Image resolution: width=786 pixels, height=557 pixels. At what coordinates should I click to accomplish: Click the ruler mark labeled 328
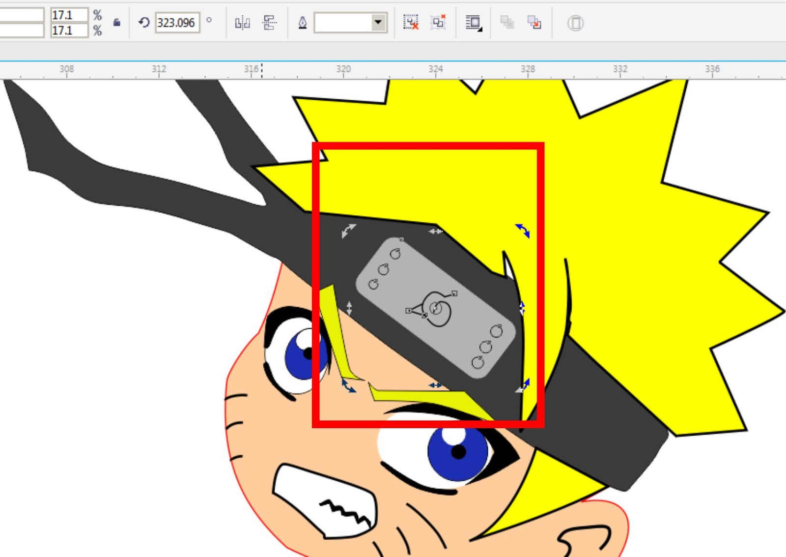(x=528, y=69)
